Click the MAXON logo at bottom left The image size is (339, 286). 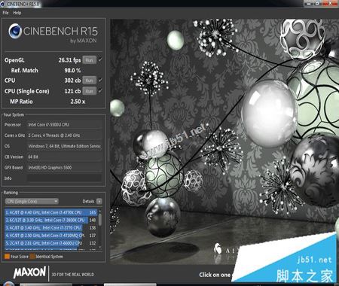pos(29,272)
